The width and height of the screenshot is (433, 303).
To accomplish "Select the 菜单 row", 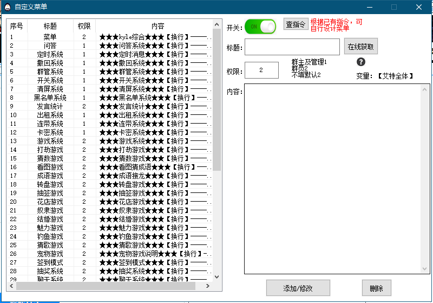I will click(x=110, y=37).
